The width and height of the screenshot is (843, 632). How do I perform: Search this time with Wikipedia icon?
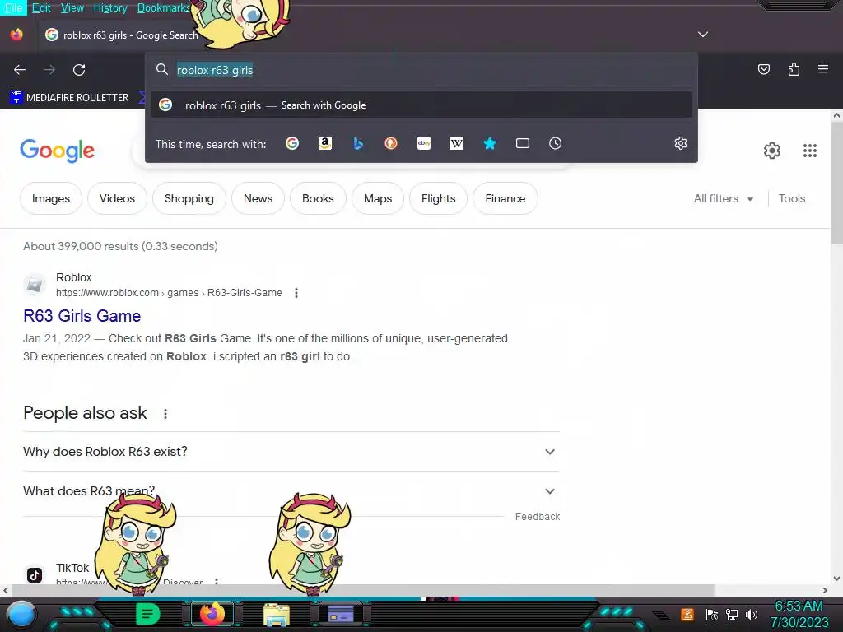coord(456,143)
